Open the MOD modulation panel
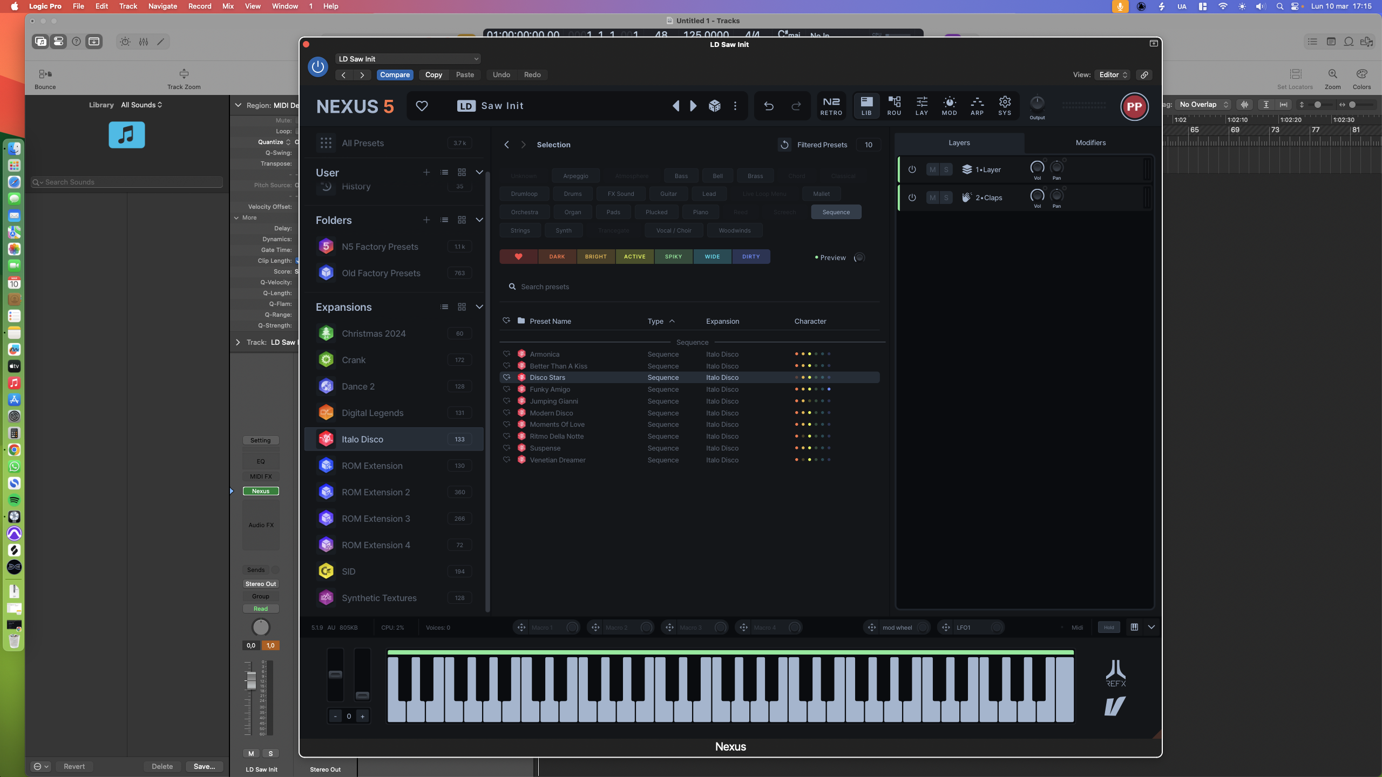1382x777 pixels. point(949,106)
